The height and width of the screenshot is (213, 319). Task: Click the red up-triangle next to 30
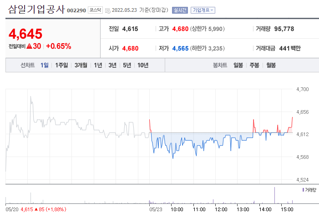(x=29, y=46)
